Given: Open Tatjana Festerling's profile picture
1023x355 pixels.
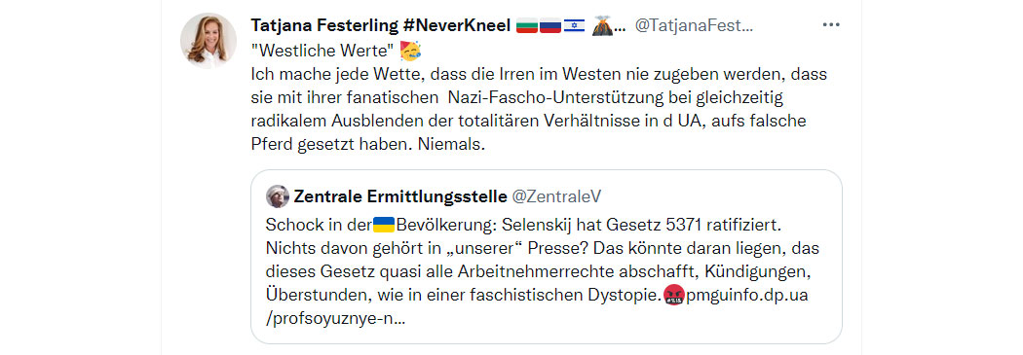Looking at the screenshot, I should [x=208, y=41].
